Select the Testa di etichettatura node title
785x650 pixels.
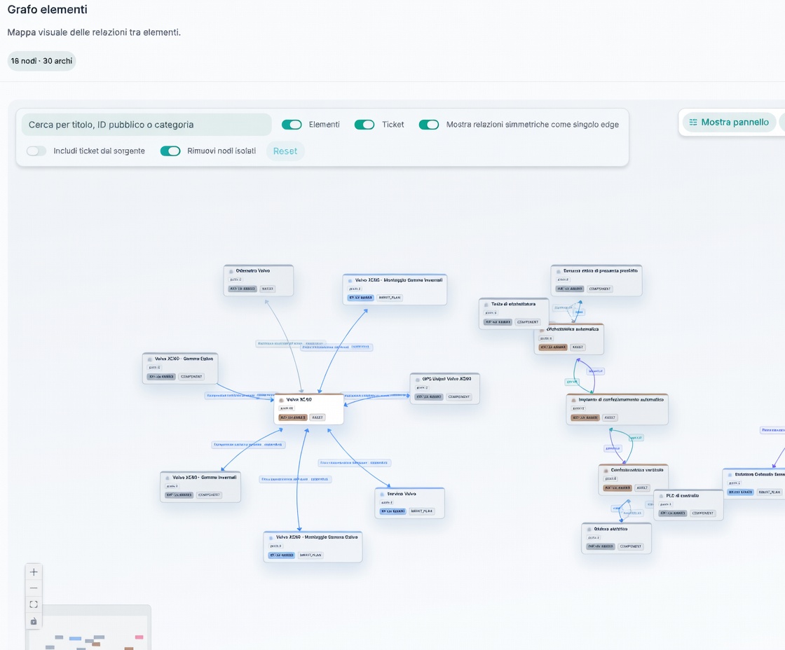[x=513, y=304]
